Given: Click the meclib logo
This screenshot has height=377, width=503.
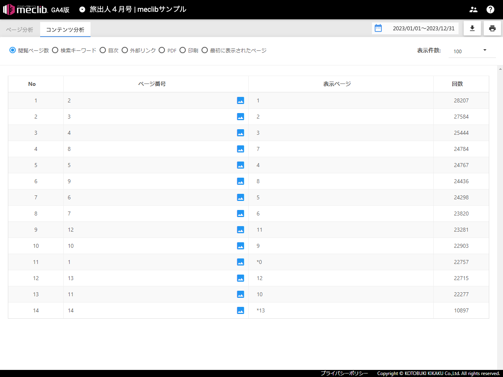Looking at the screenshot, I should pos(26,9).
